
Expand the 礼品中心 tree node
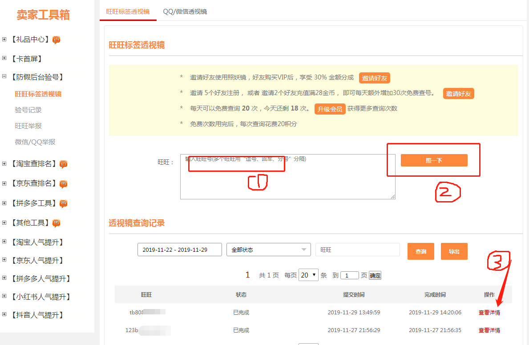coord(4,40)
